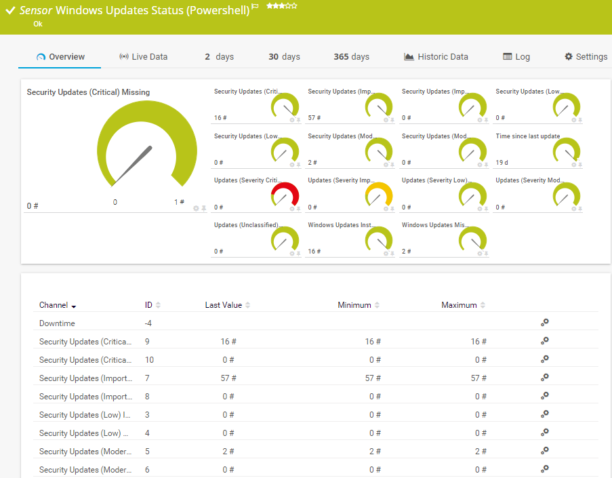Pin the Updates (Unclassified) gauge as primary

(299, 254)
